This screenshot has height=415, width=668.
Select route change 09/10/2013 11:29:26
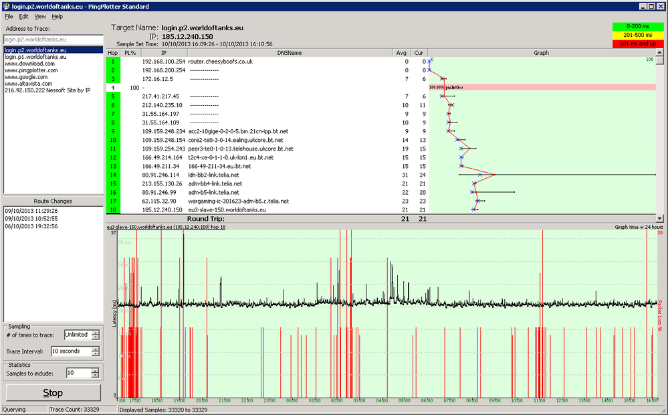tap(31, 211)
